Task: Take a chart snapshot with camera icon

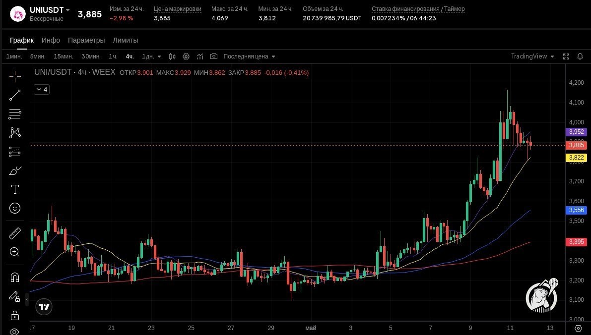Action: pyautogui.click(x=214, y=56)
